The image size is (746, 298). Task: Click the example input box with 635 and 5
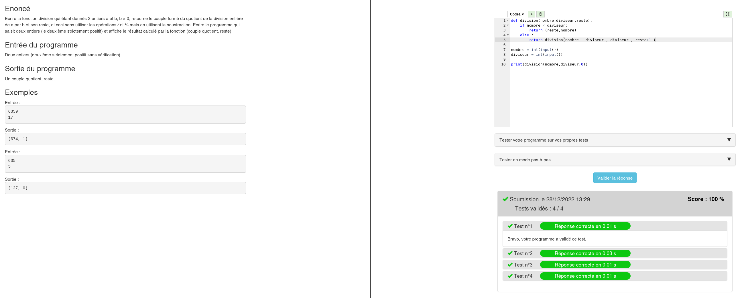(125, 164)
